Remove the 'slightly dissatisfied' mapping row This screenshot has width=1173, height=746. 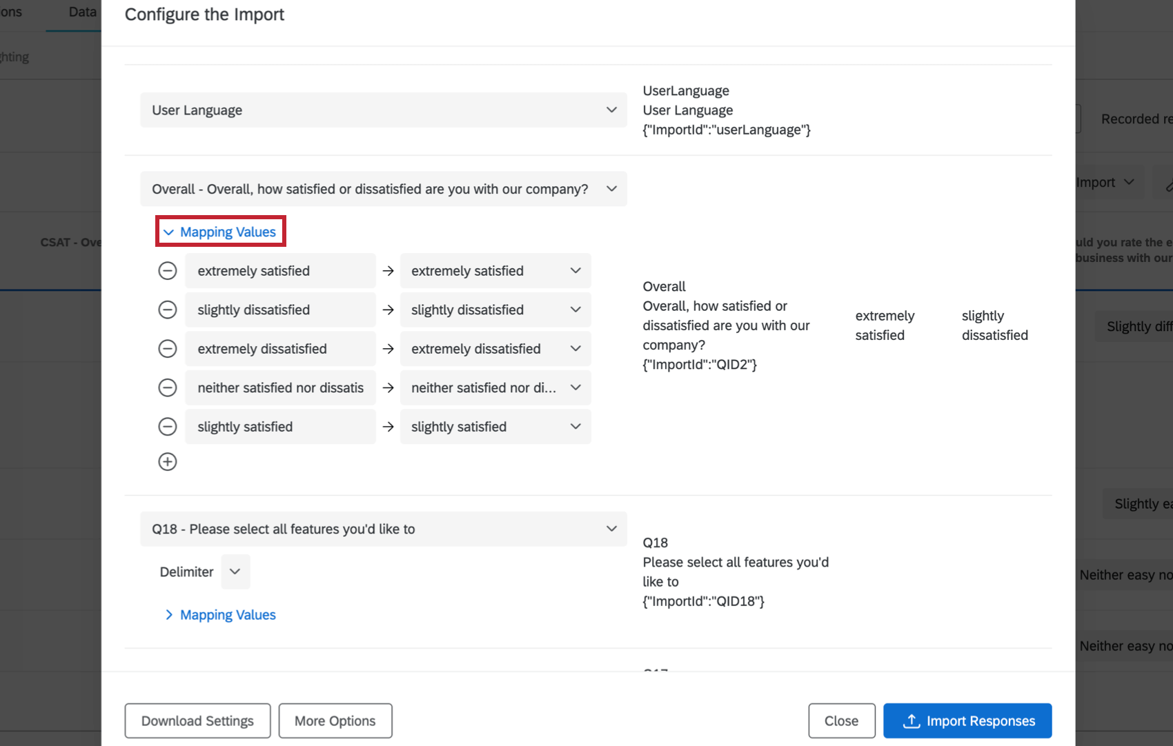168,310
